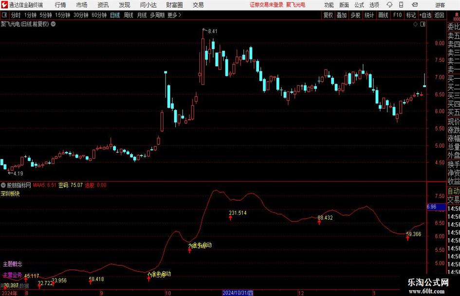Viewport: 460px width, 296px height.
Task: Open the 功能 menu
Action: click(x=329, y=5)
